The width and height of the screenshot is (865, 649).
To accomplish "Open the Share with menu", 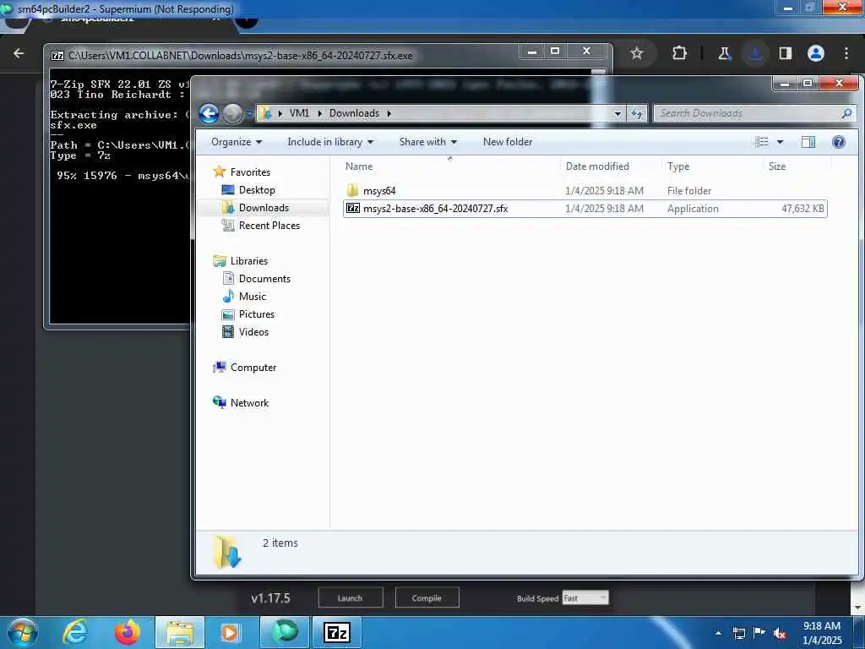I will pos(427,142).
